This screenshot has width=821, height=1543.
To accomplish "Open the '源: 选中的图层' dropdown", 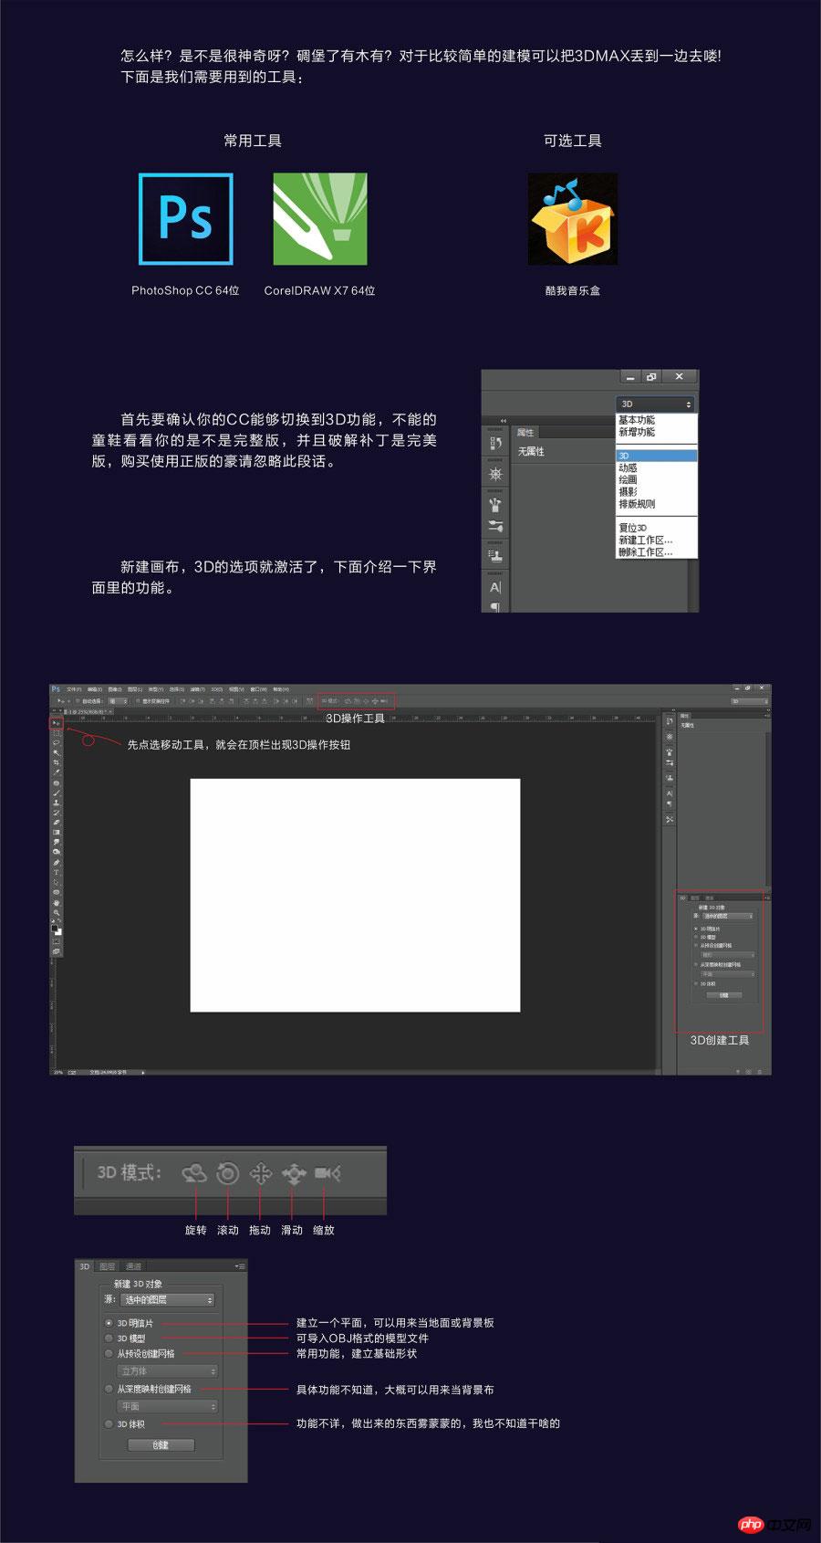I will [168, 1299].
